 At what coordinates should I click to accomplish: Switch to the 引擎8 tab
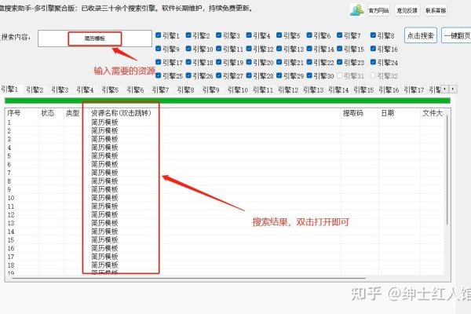click(185, 89)
